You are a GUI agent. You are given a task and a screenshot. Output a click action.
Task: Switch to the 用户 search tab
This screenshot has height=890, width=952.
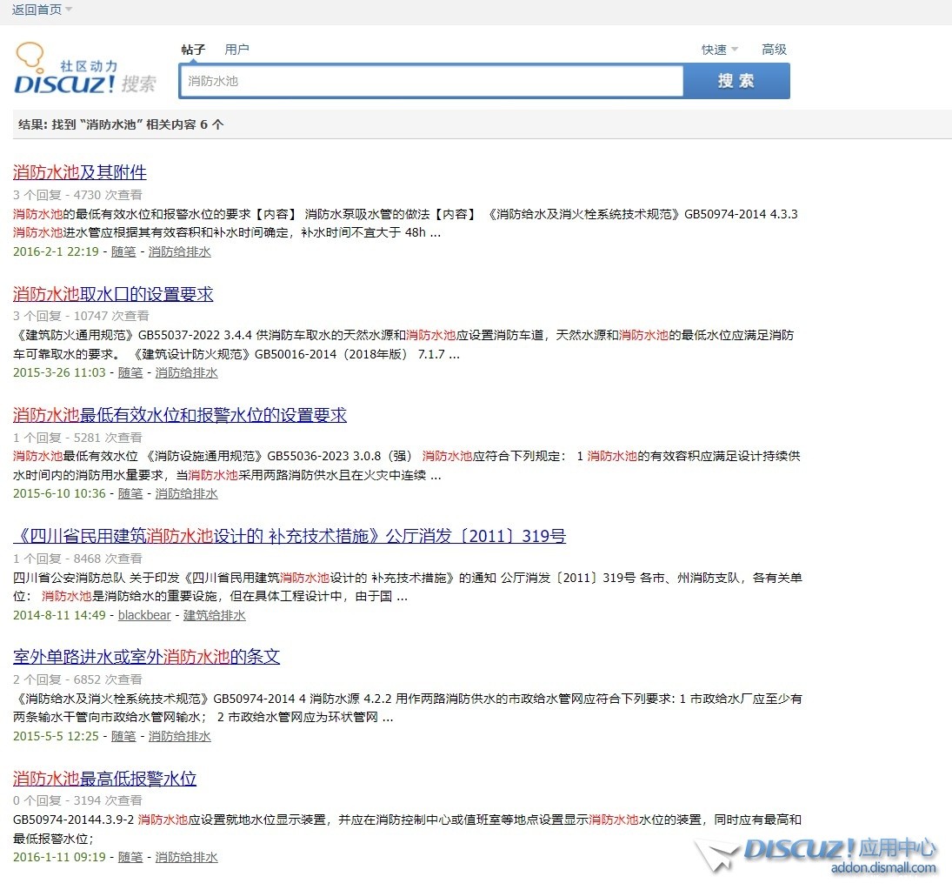coord(236,50)
